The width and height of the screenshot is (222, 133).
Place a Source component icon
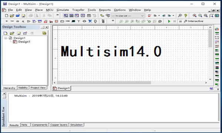(7, 21)
